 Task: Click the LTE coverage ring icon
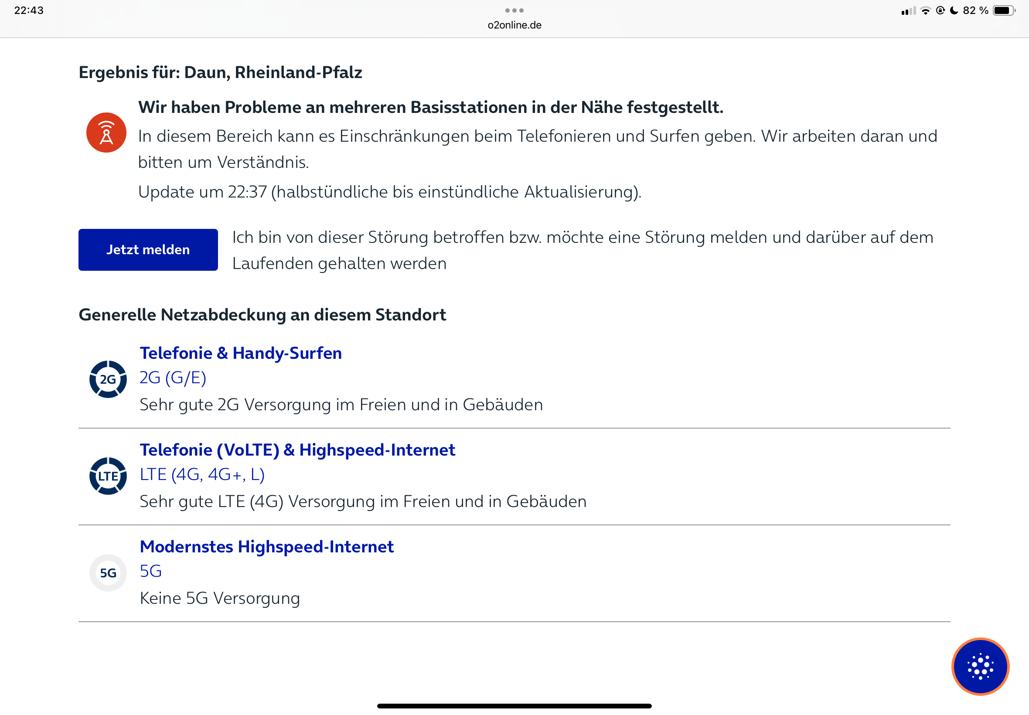point(108,476)
